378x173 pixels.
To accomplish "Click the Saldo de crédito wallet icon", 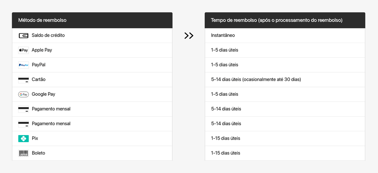I will click(x=24, y=36).
